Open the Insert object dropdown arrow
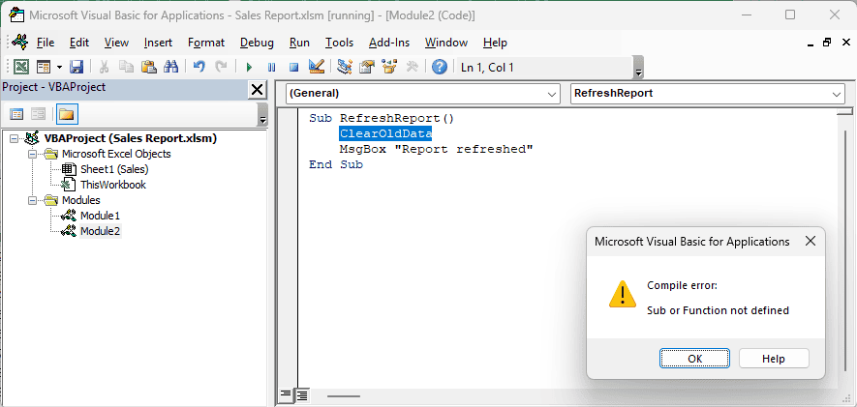The height and width of the screenshot is (407, 857). 59,68
